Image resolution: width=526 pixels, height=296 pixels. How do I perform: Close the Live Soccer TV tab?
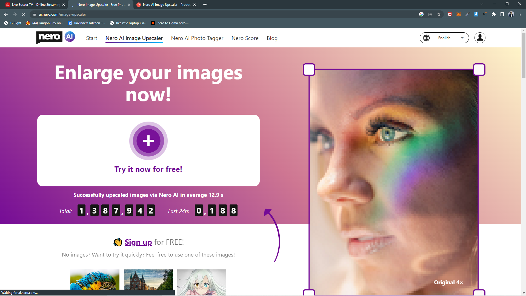(64, 5)
